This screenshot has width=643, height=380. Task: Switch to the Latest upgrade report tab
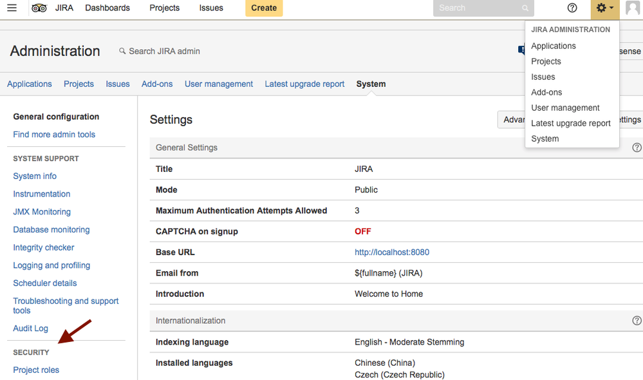pyautogui.click(x=304, y=84)
